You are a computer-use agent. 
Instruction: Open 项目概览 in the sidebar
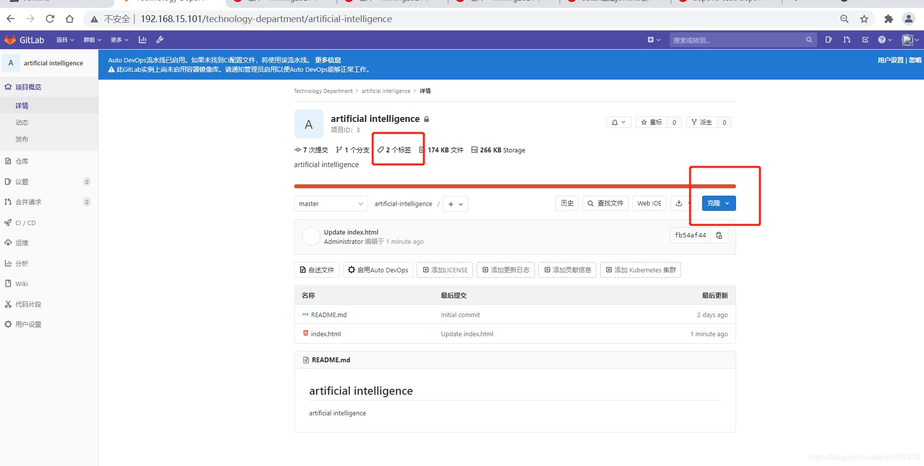(49, 87)
